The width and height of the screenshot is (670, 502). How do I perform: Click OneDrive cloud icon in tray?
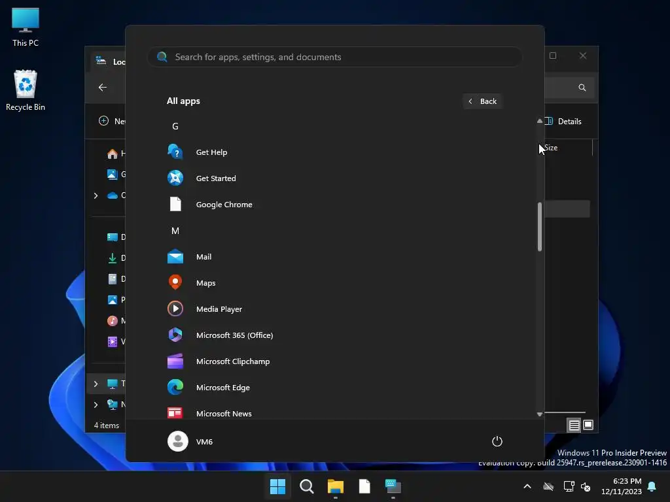point(548,486)
